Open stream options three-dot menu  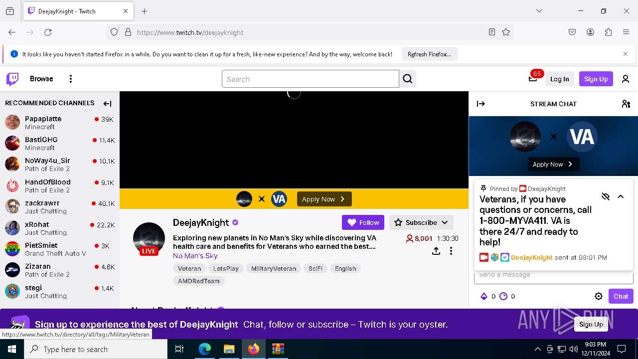pyautogui.click(x=451, y=251)
